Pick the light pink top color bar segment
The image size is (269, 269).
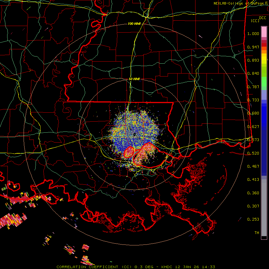coord(264,32)
